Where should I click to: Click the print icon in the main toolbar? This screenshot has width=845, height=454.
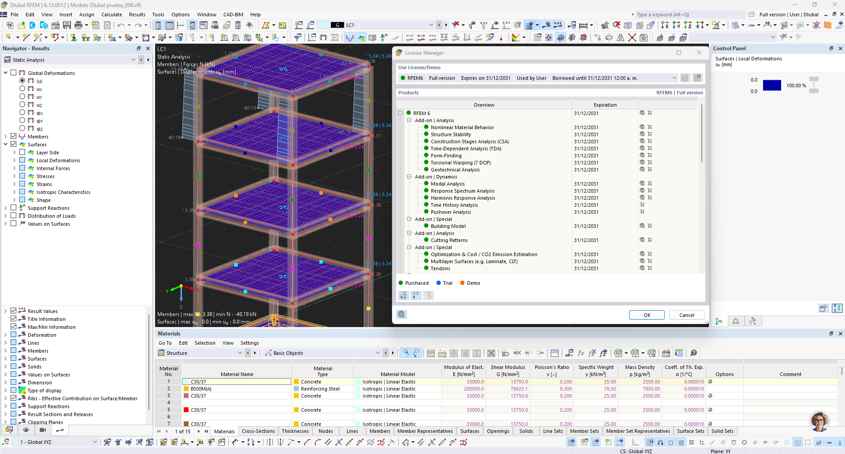point(78,25)
